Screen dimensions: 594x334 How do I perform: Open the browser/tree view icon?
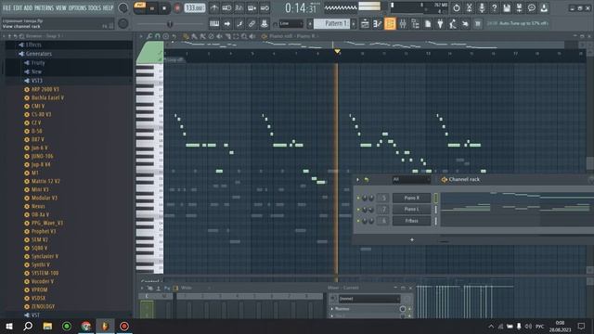[415, 24]
